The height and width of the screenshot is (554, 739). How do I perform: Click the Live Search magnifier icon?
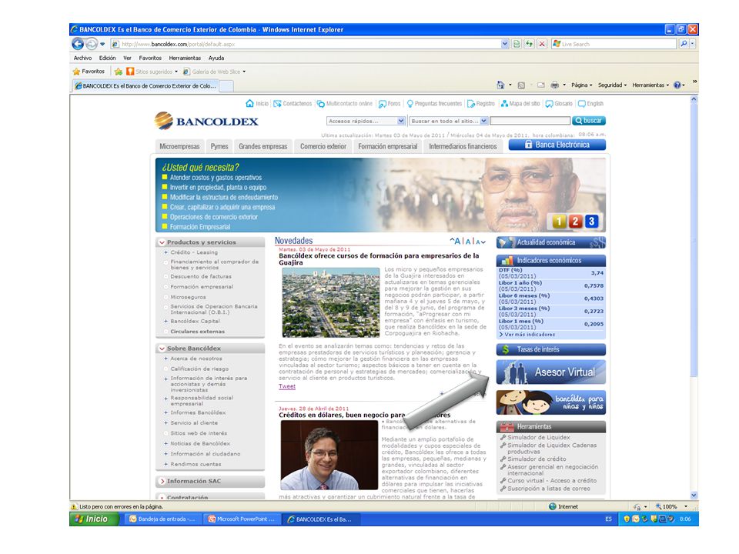[684, 44]
